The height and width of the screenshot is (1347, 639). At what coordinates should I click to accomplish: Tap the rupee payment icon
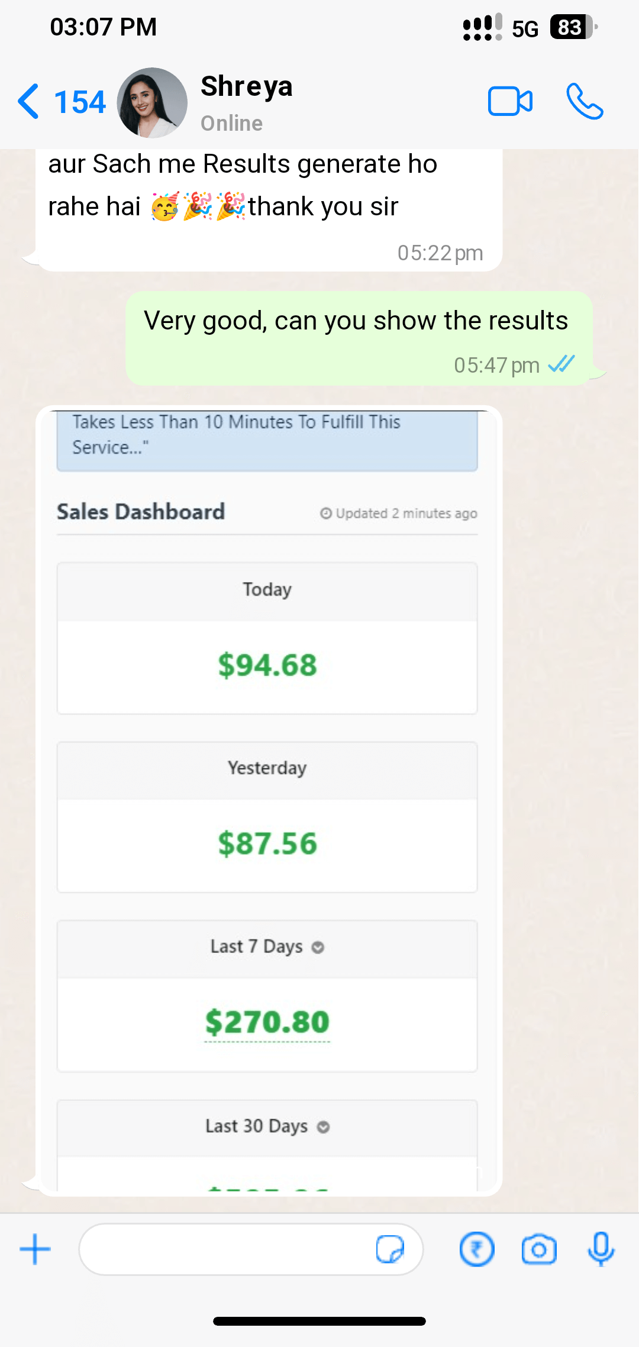(477, 1249)
